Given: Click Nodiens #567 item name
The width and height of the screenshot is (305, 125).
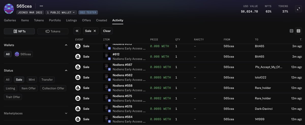Looking at the screenshot, I should click(x=123, y=65).
